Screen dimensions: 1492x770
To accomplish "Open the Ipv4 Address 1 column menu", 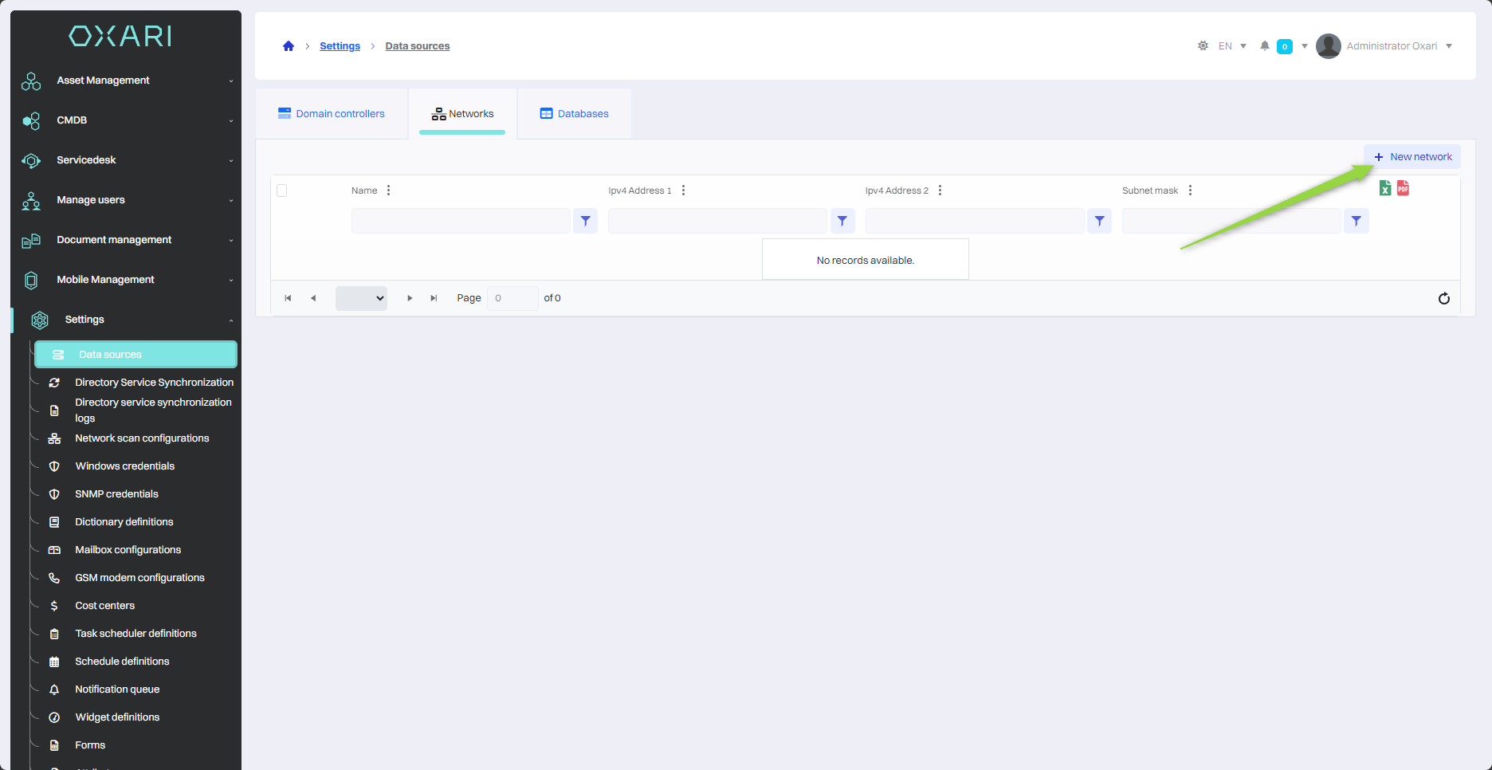I will point(683,191).
